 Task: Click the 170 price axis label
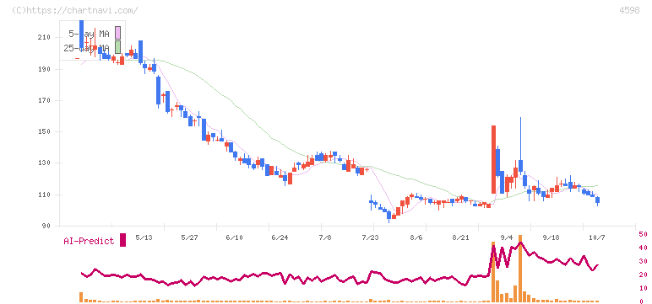[x=44, y=101]
